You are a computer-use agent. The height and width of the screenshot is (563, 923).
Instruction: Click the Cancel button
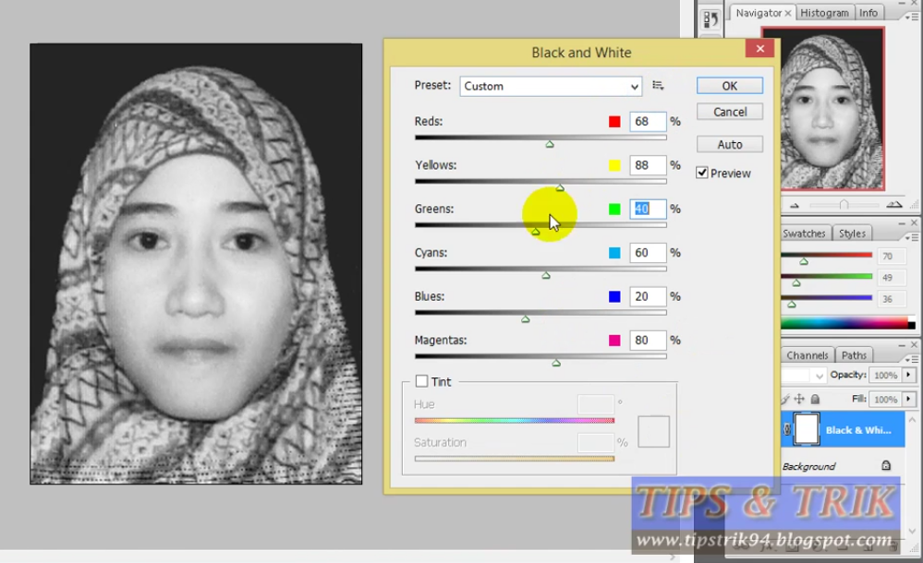(729, 112)
